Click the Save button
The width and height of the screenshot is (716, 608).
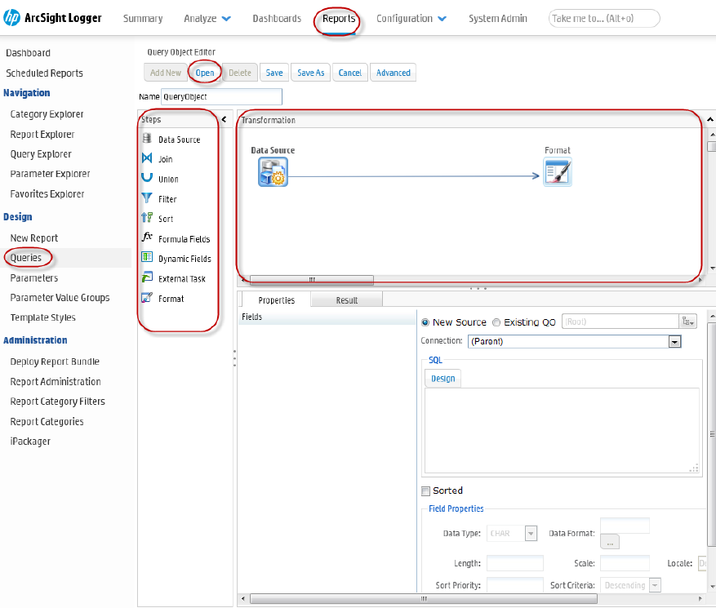(274, 73)
